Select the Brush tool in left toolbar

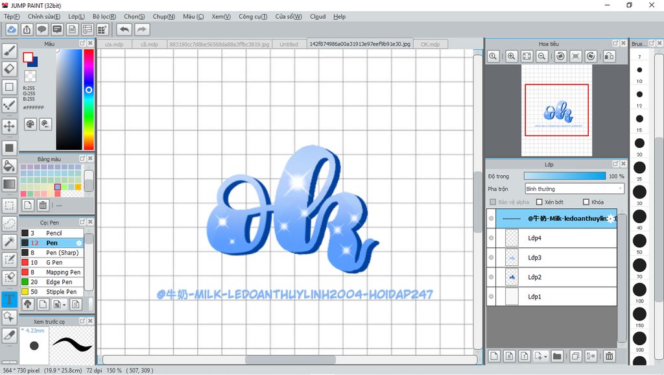pyautogui.click(x=9, y=51)
